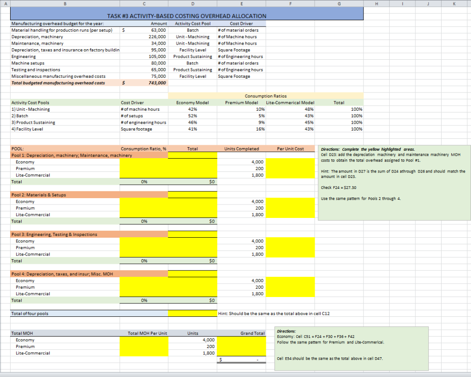The width and height of the screenshot is (471, 377).
Task: Select column K header
Action: [454, 3]
